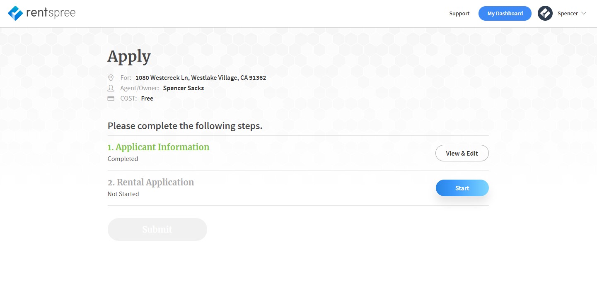Open the Applicant Information step heading
597x281 pixels.
(158, 147)
